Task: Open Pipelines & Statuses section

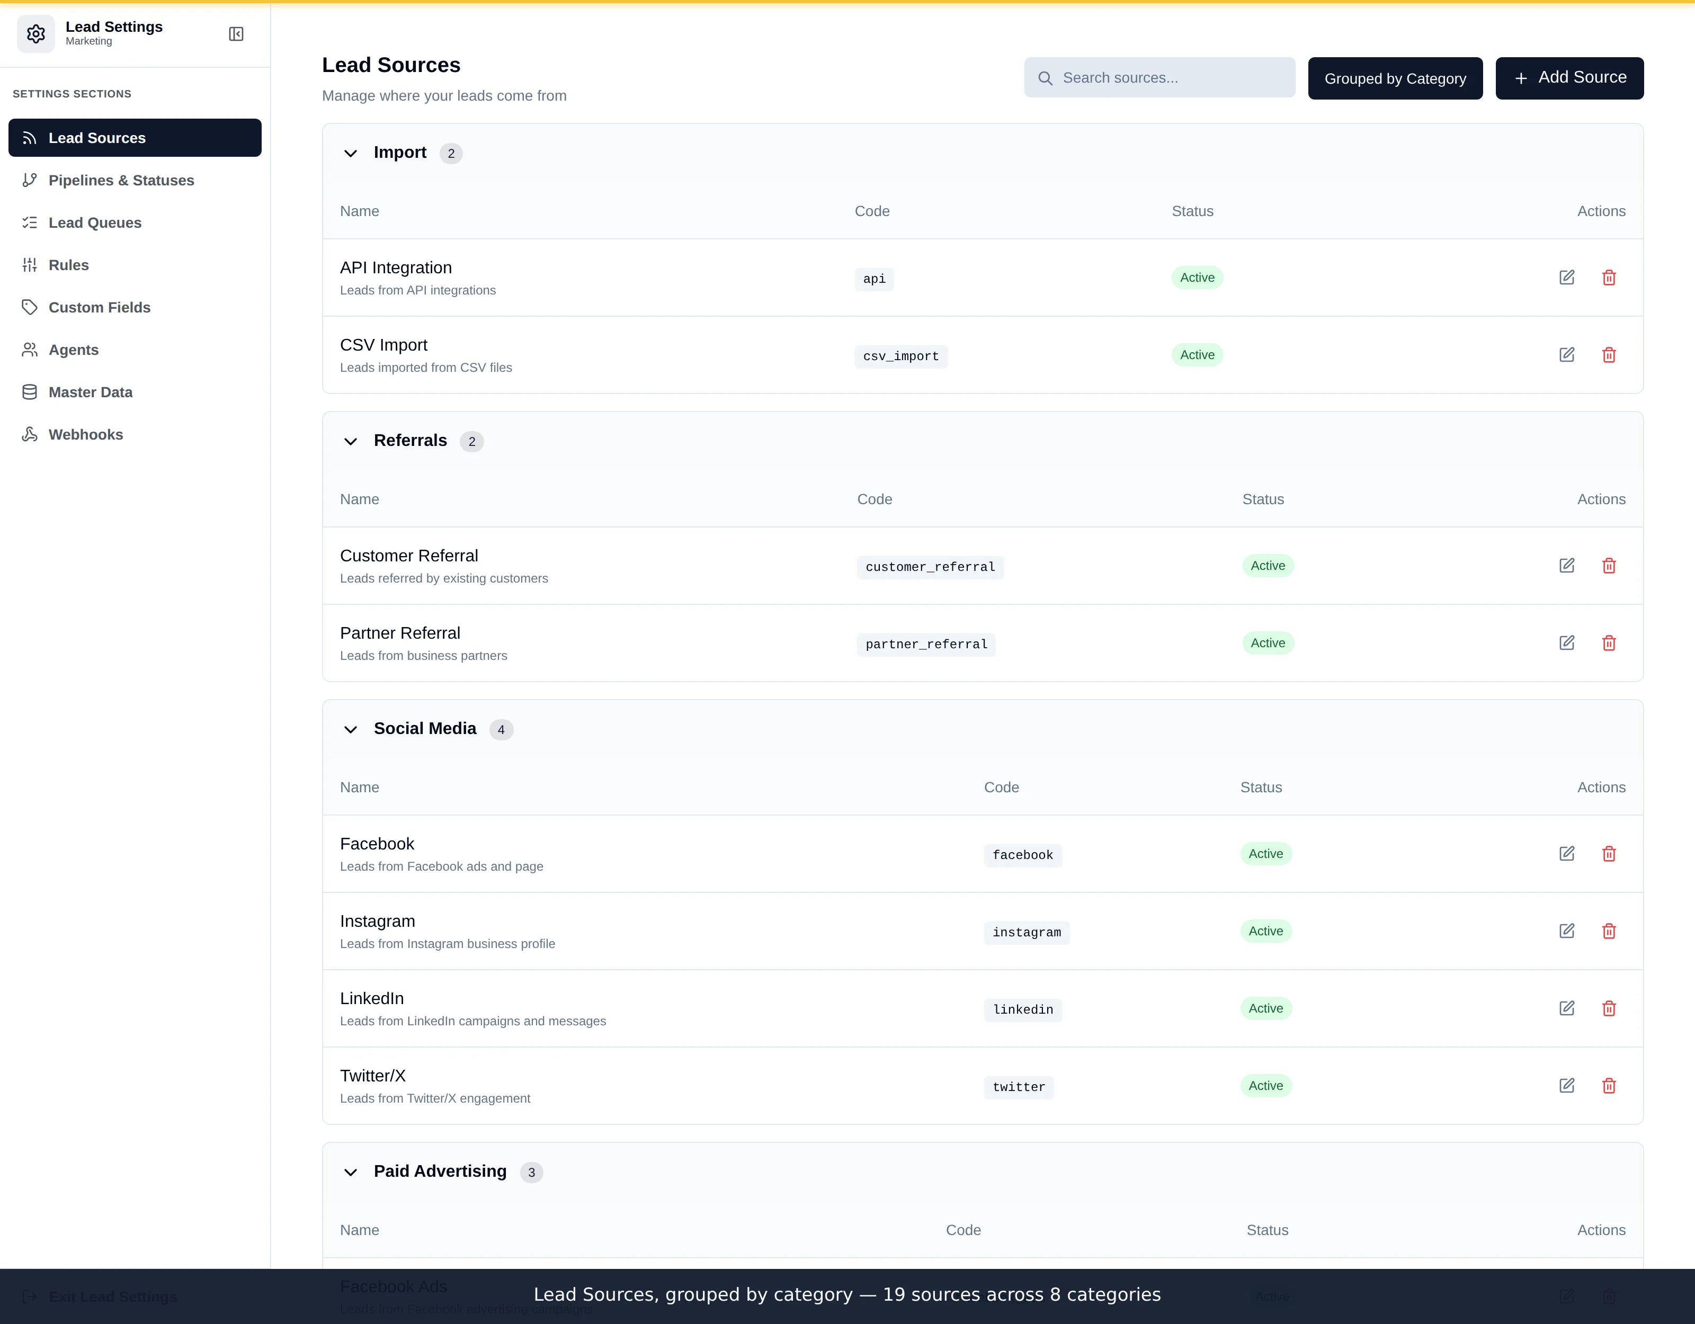Action: click(x=135, y=181)
